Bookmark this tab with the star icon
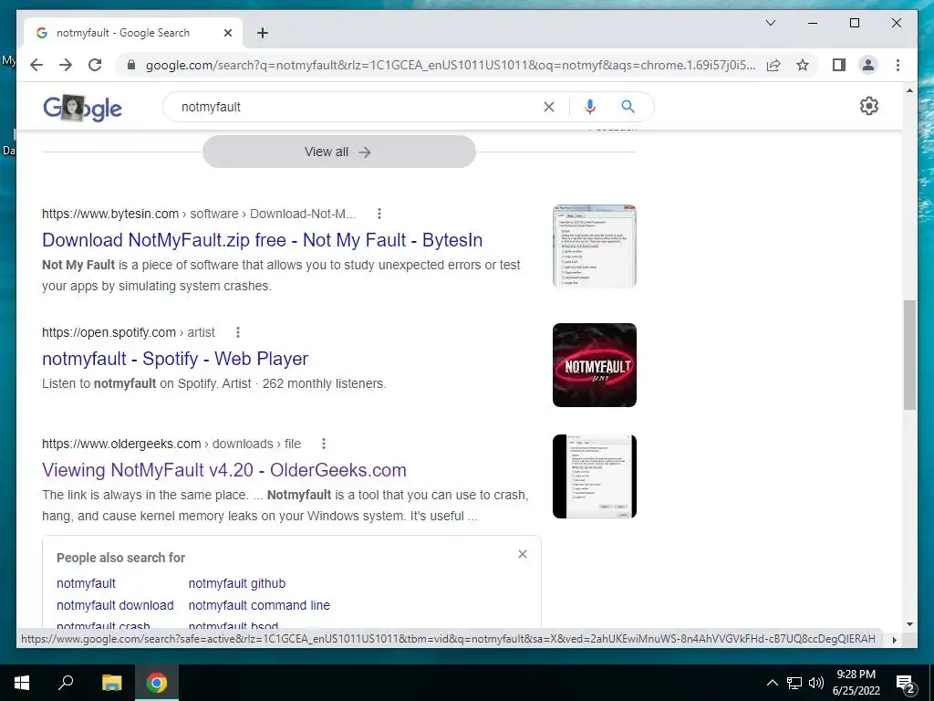 [x=803, y=65]
